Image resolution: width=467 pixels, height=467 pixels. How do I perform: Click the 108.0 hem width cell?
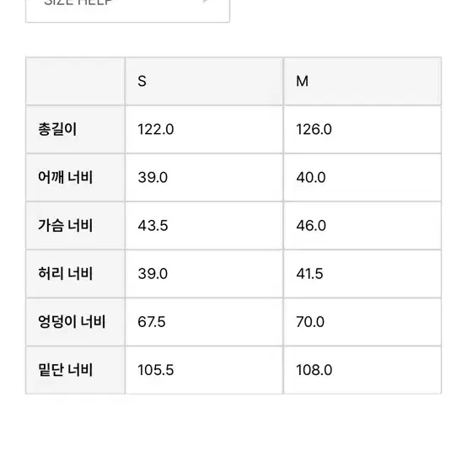pyautogui.click(x=362, y=370)
